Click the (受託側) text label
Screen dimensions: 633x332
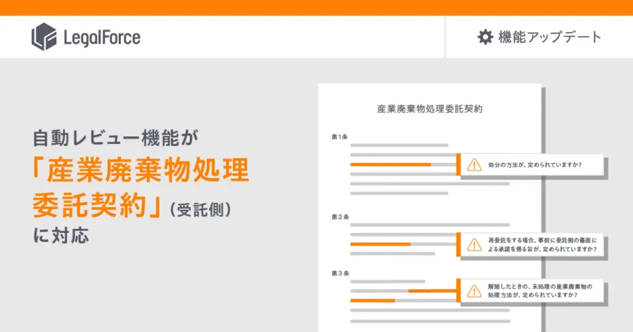(x=200, y=209)
